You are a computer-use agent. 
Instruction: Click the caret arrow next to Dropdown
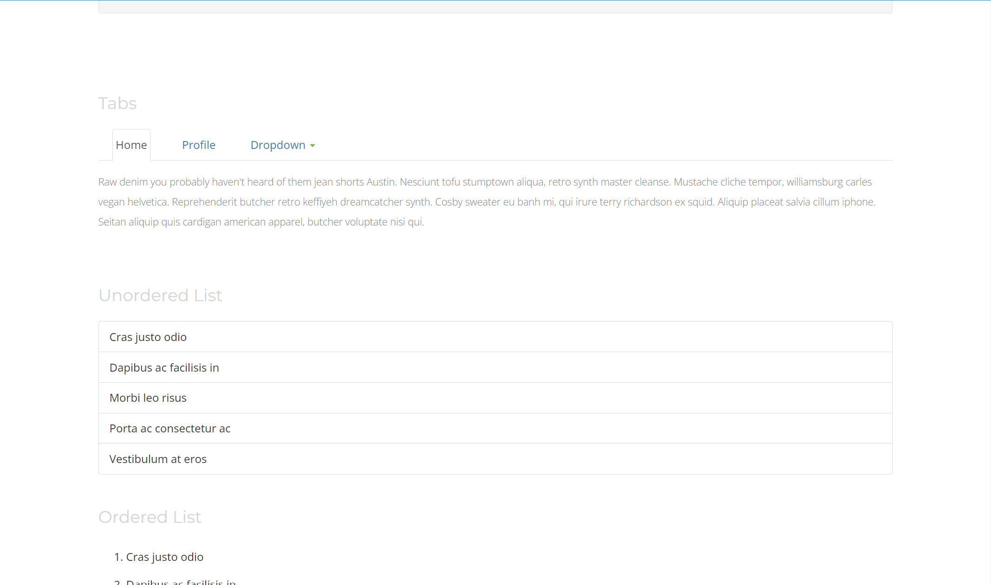pyautogui.click(x=313, y=145)
